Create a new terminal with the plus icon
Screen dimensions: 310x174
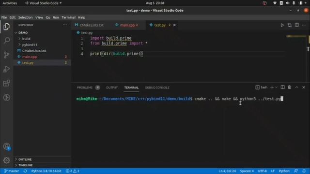coord(272,87)
